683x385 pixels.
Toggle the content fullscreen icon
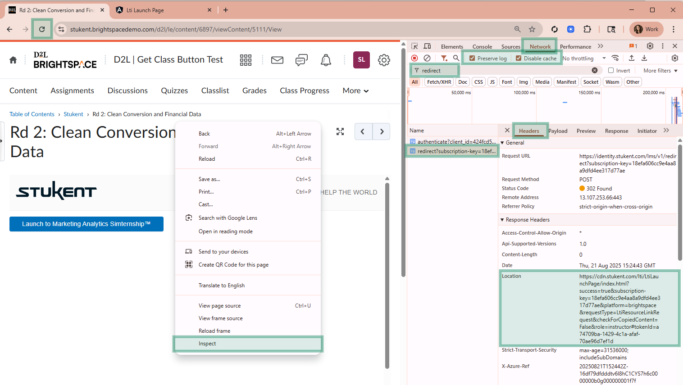(340, 131)
